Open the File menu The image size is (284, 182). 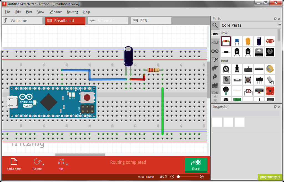(x=7, y=12)
